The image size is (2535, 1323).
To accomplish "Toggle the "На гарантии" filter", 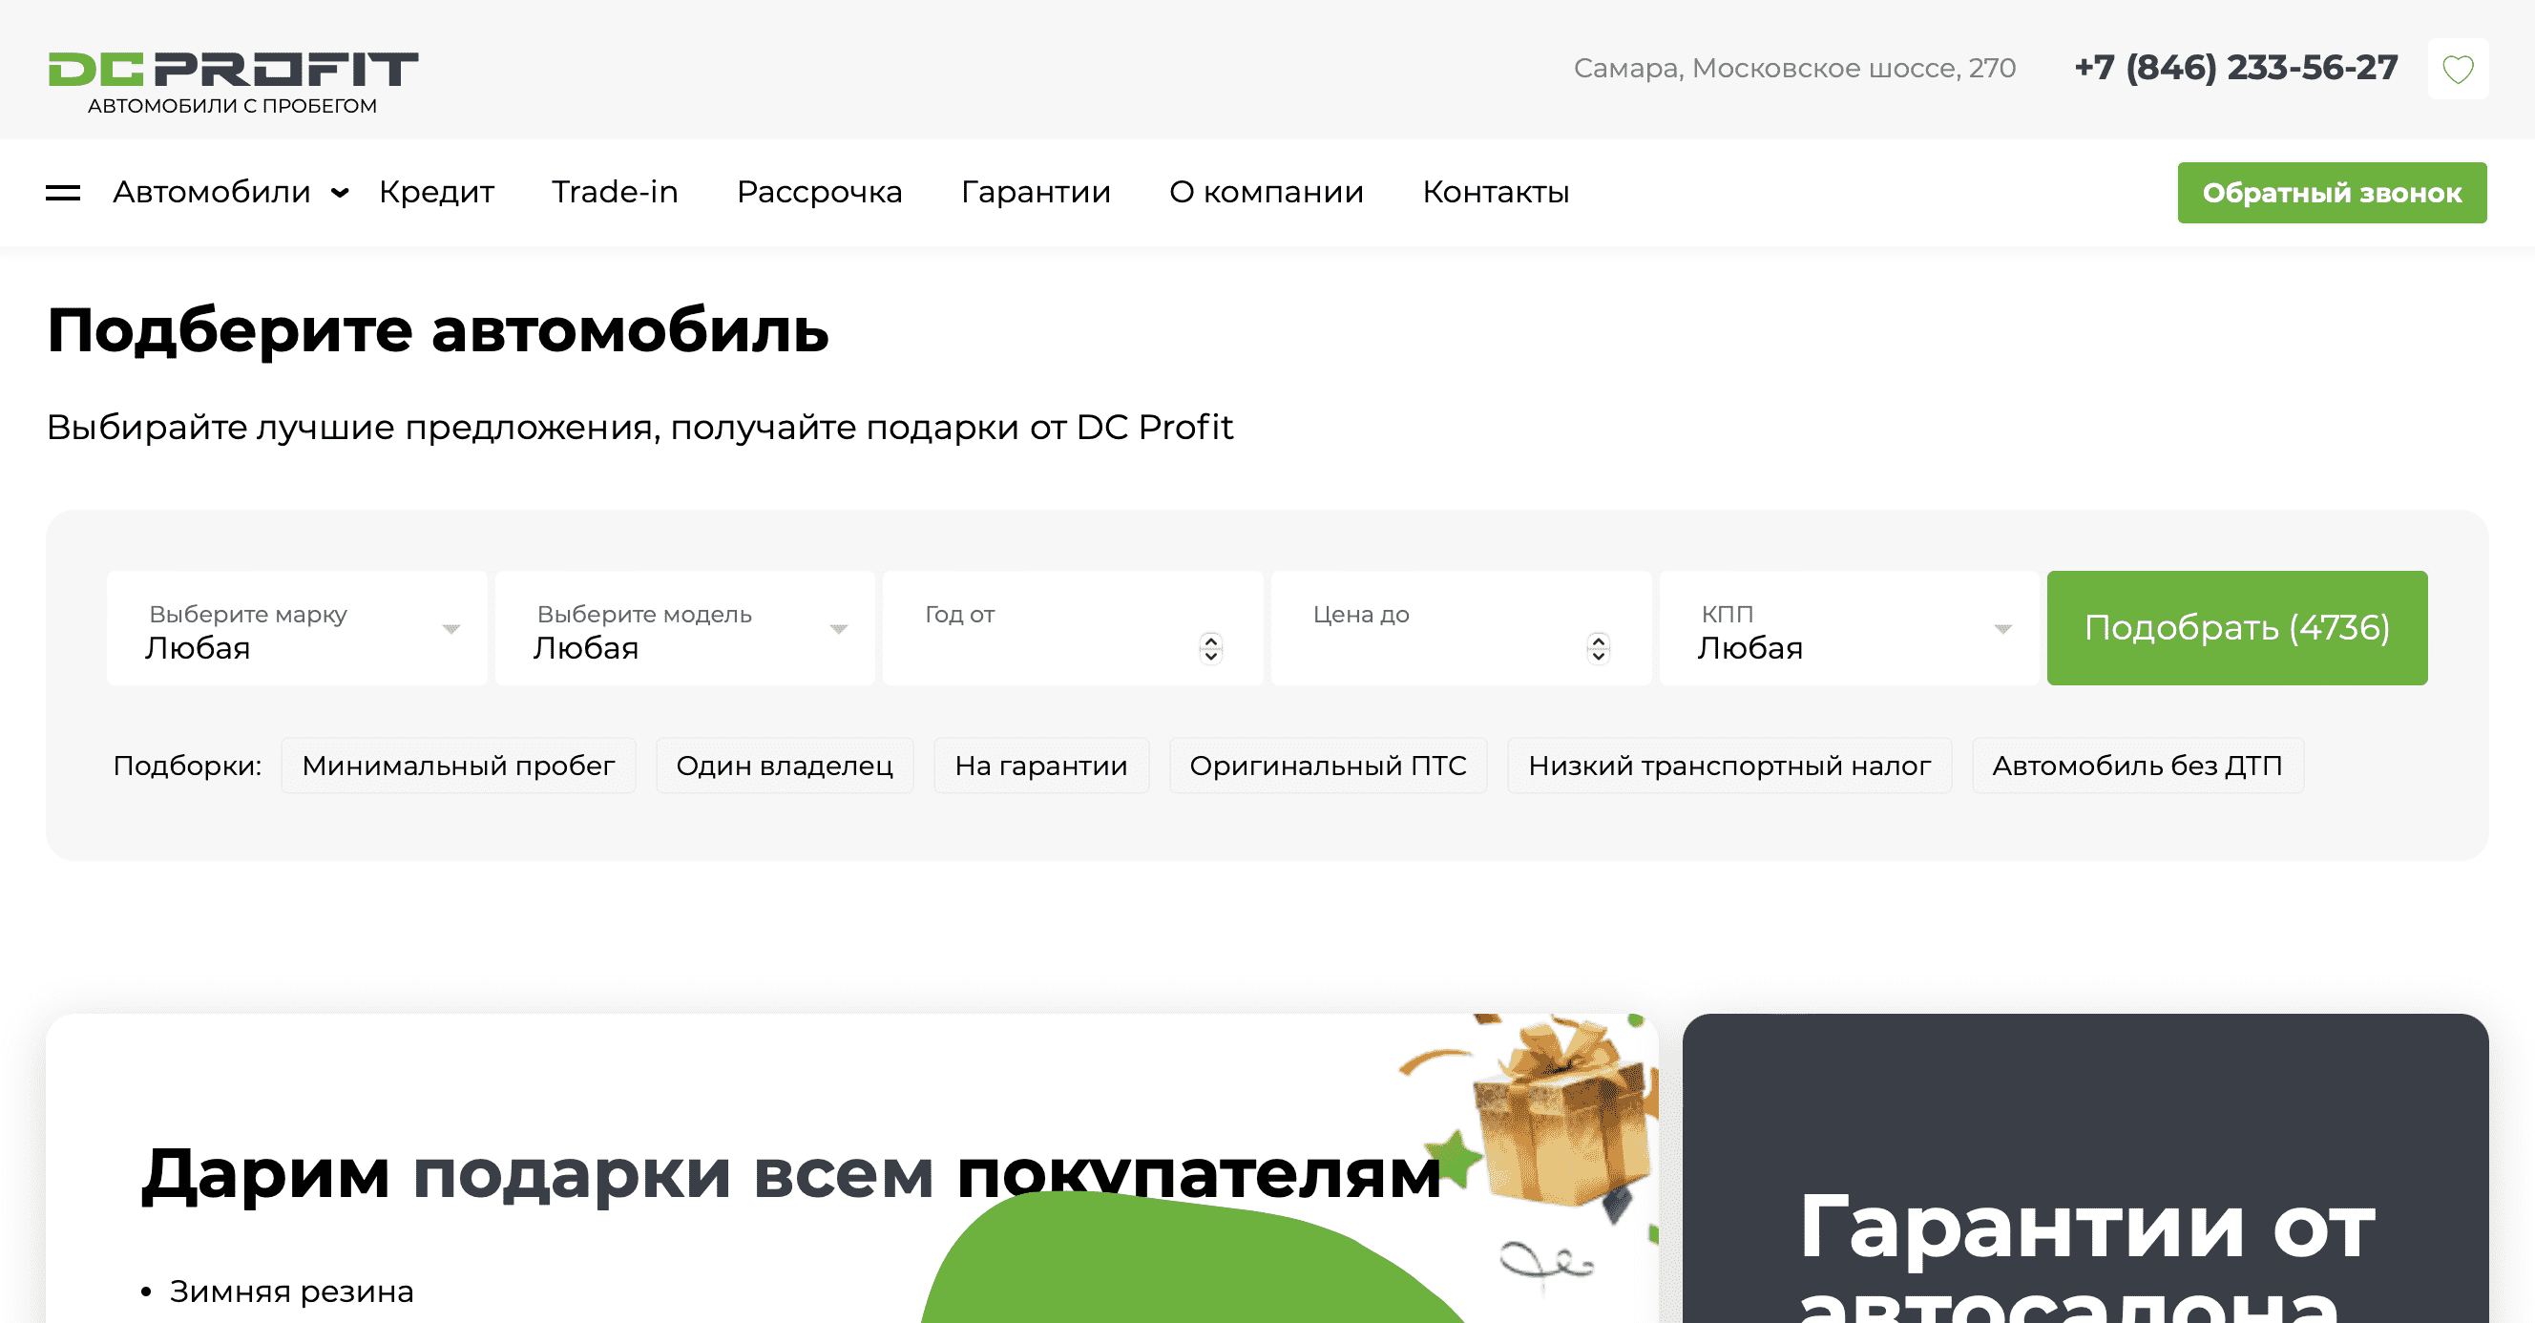I will tap(1041, 765).
